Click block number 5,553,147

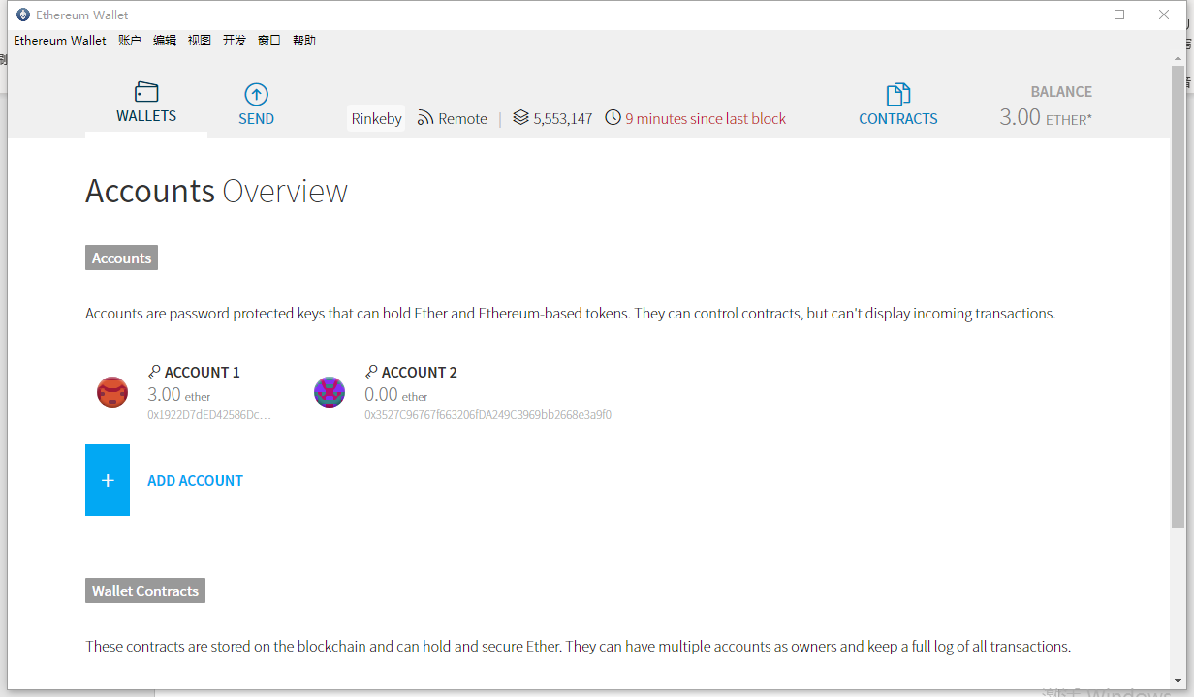pos(563,118)
